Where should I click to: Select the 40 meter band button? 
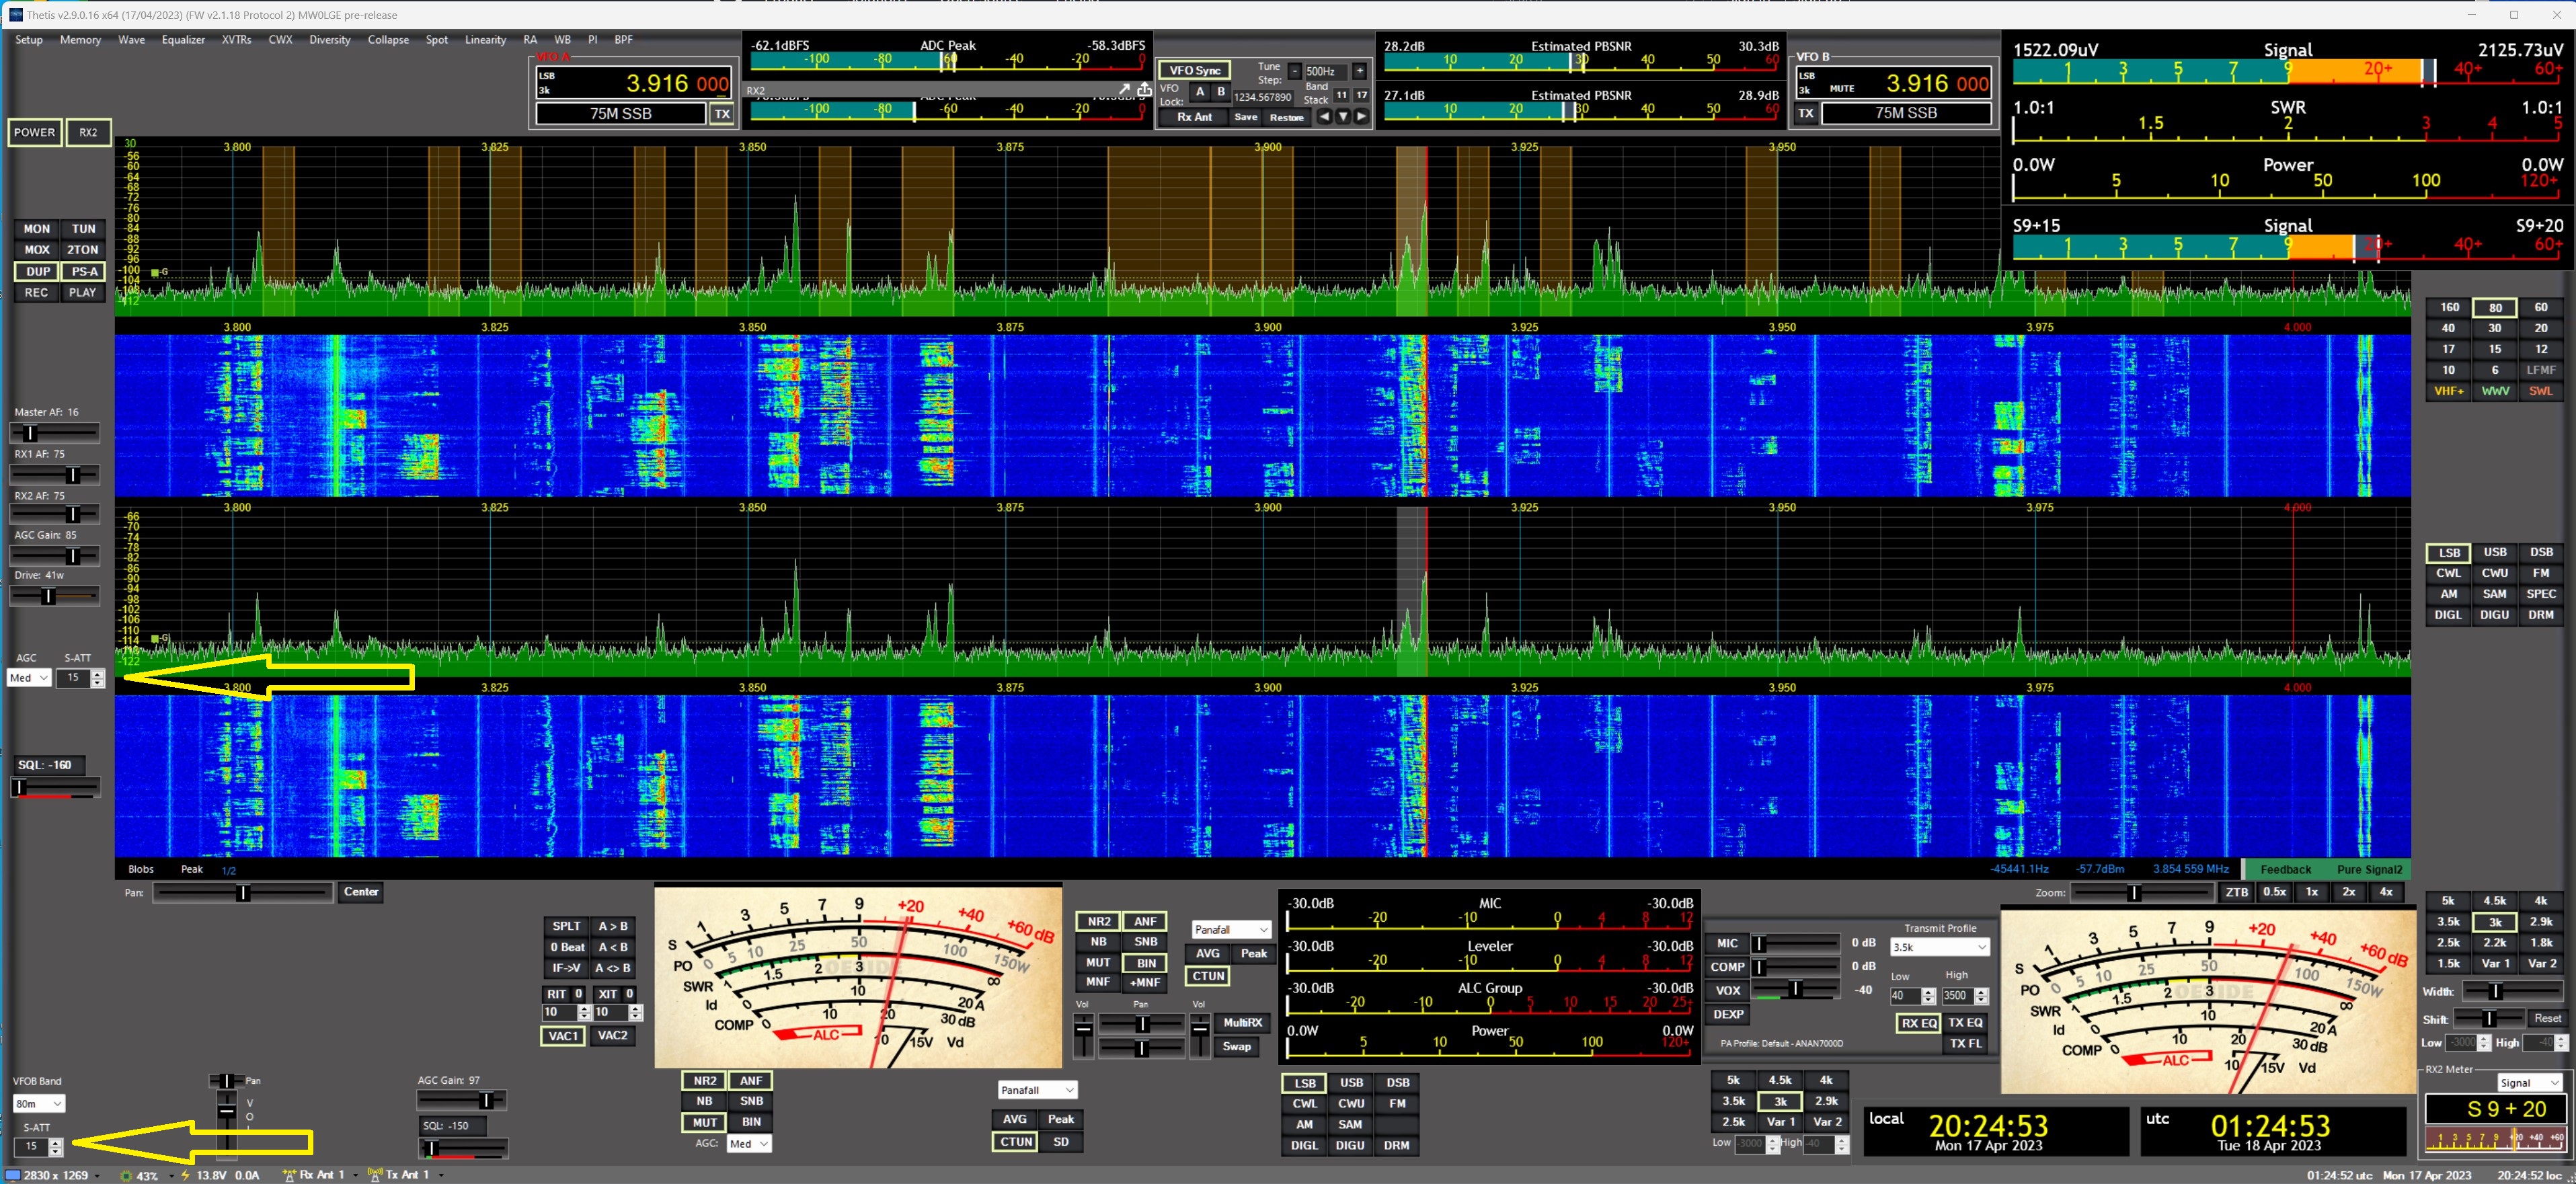[x=2448, y=328]
